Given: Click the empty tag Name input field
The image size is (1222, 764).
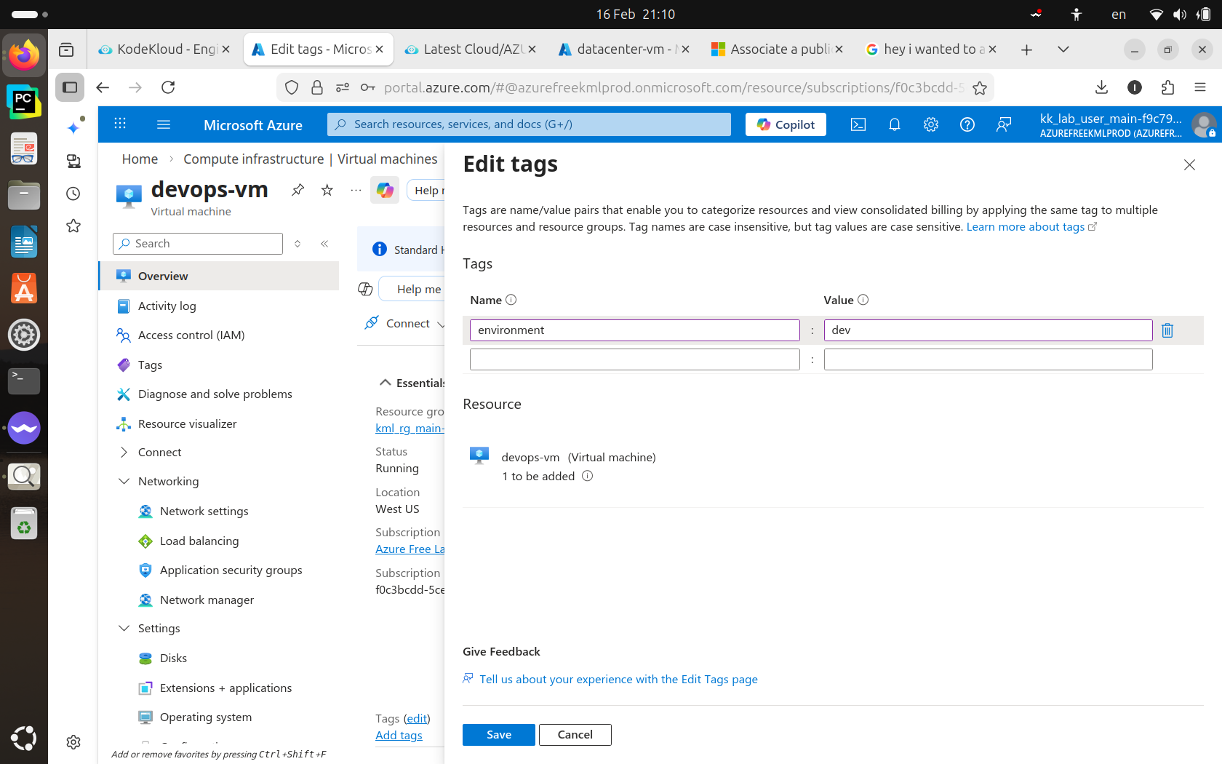Looking at the screenshot, I should point(634,359).
